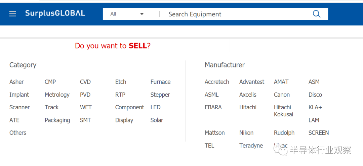Click the magnifying glass search icon
Screen dimensions: 363x166
point(317,14)
